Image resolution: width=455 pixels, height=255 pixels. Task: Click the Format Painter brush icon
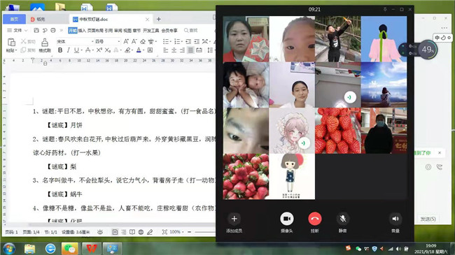tap(45, 43)
